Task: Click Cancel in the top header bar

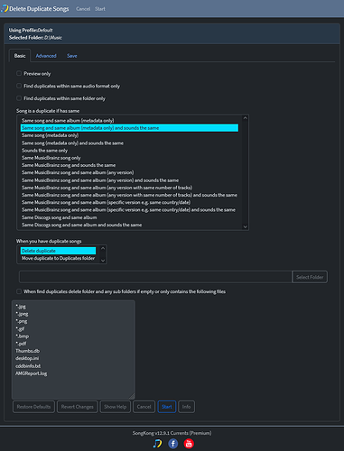Action: 83,9
